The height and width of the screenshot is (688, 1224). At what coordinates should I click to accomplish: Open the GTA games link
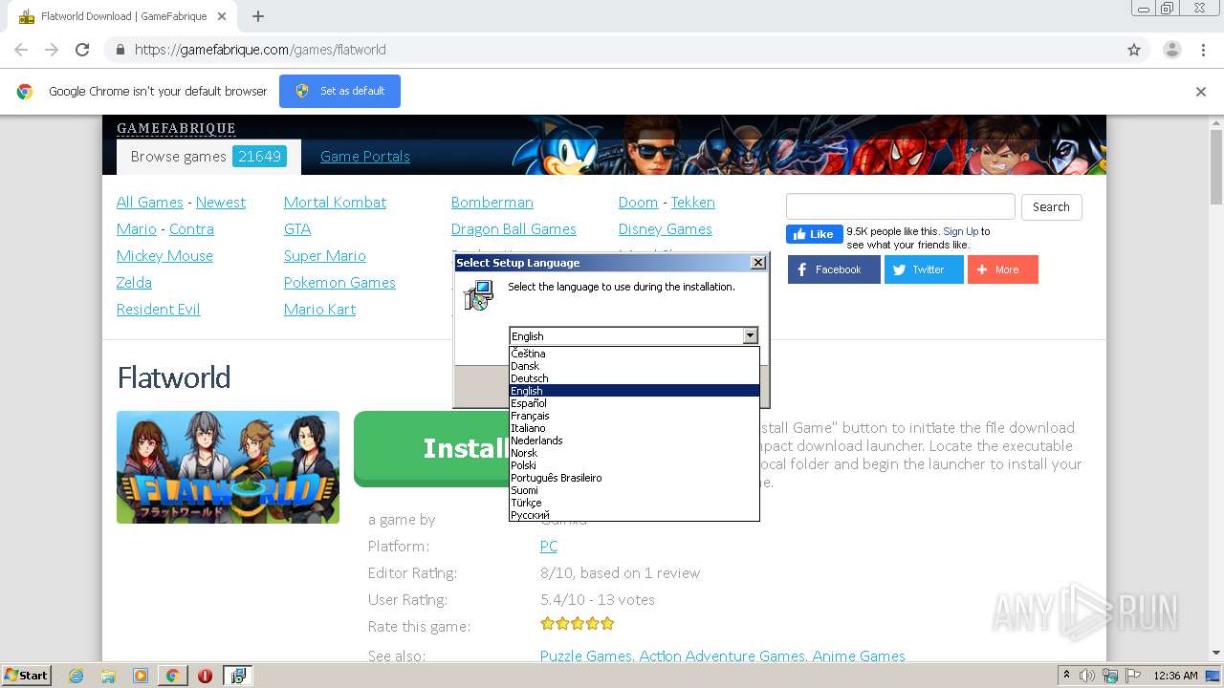click(x=297, y=229)
